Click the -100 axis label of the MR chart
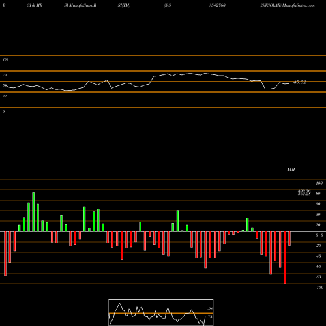The width and height of the screenshot is (326, 326). (x=319, y=288)
